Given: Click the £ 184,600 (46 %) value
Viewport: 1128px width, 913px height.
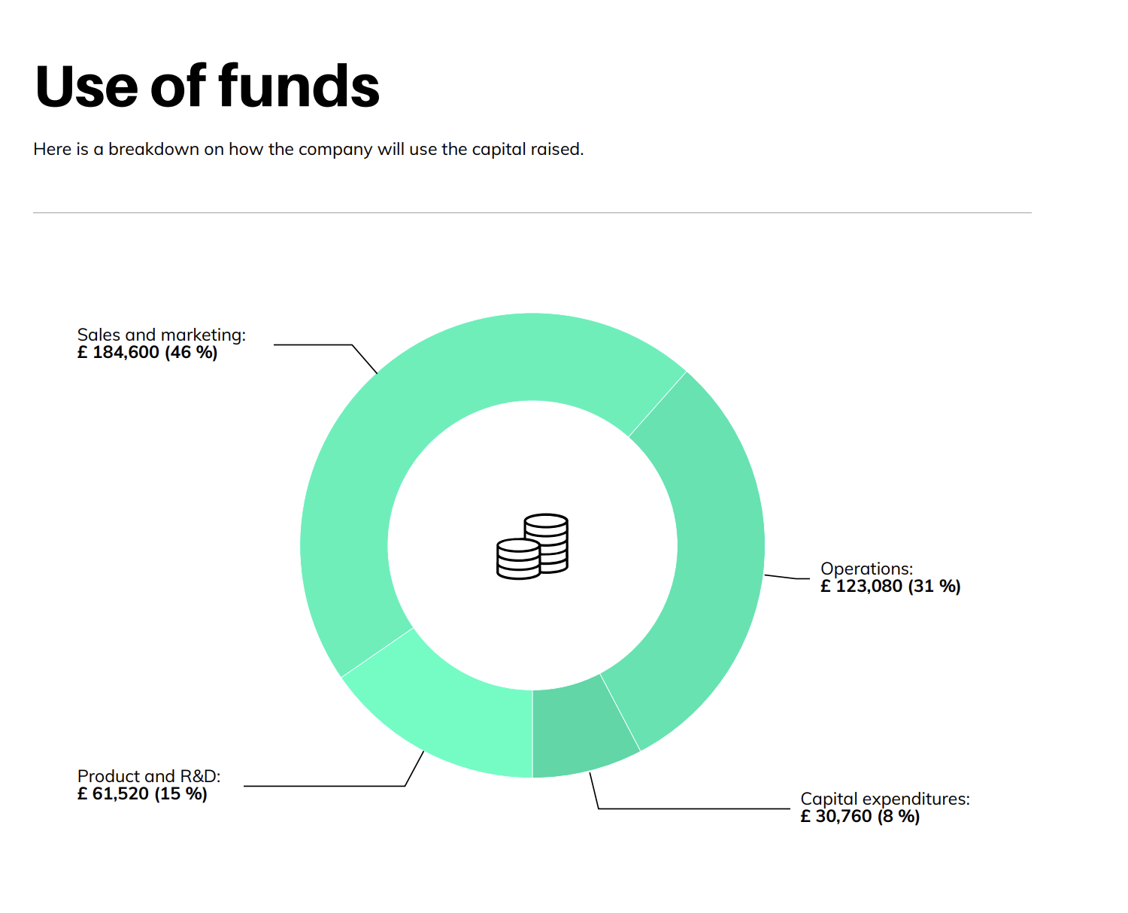Looking at the screenshot, I should point(147,353).
